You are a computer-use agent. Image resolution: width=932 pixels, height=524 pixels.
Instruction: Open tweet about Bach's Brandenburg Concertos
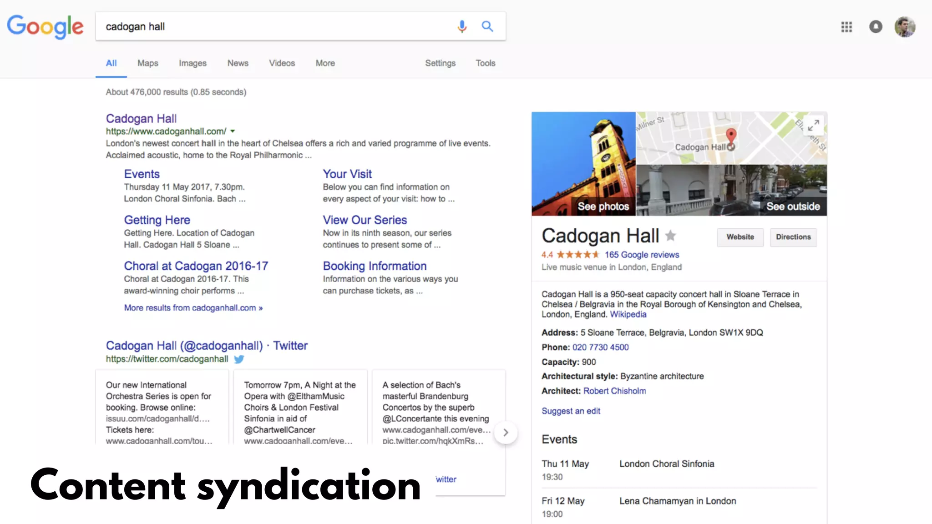(x=439, y=407)
